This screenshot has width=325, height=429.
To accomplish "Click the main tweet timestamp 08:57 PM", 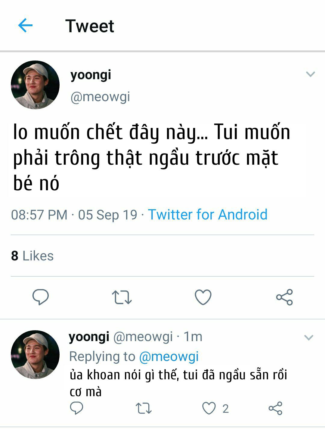I will point(39,215).
